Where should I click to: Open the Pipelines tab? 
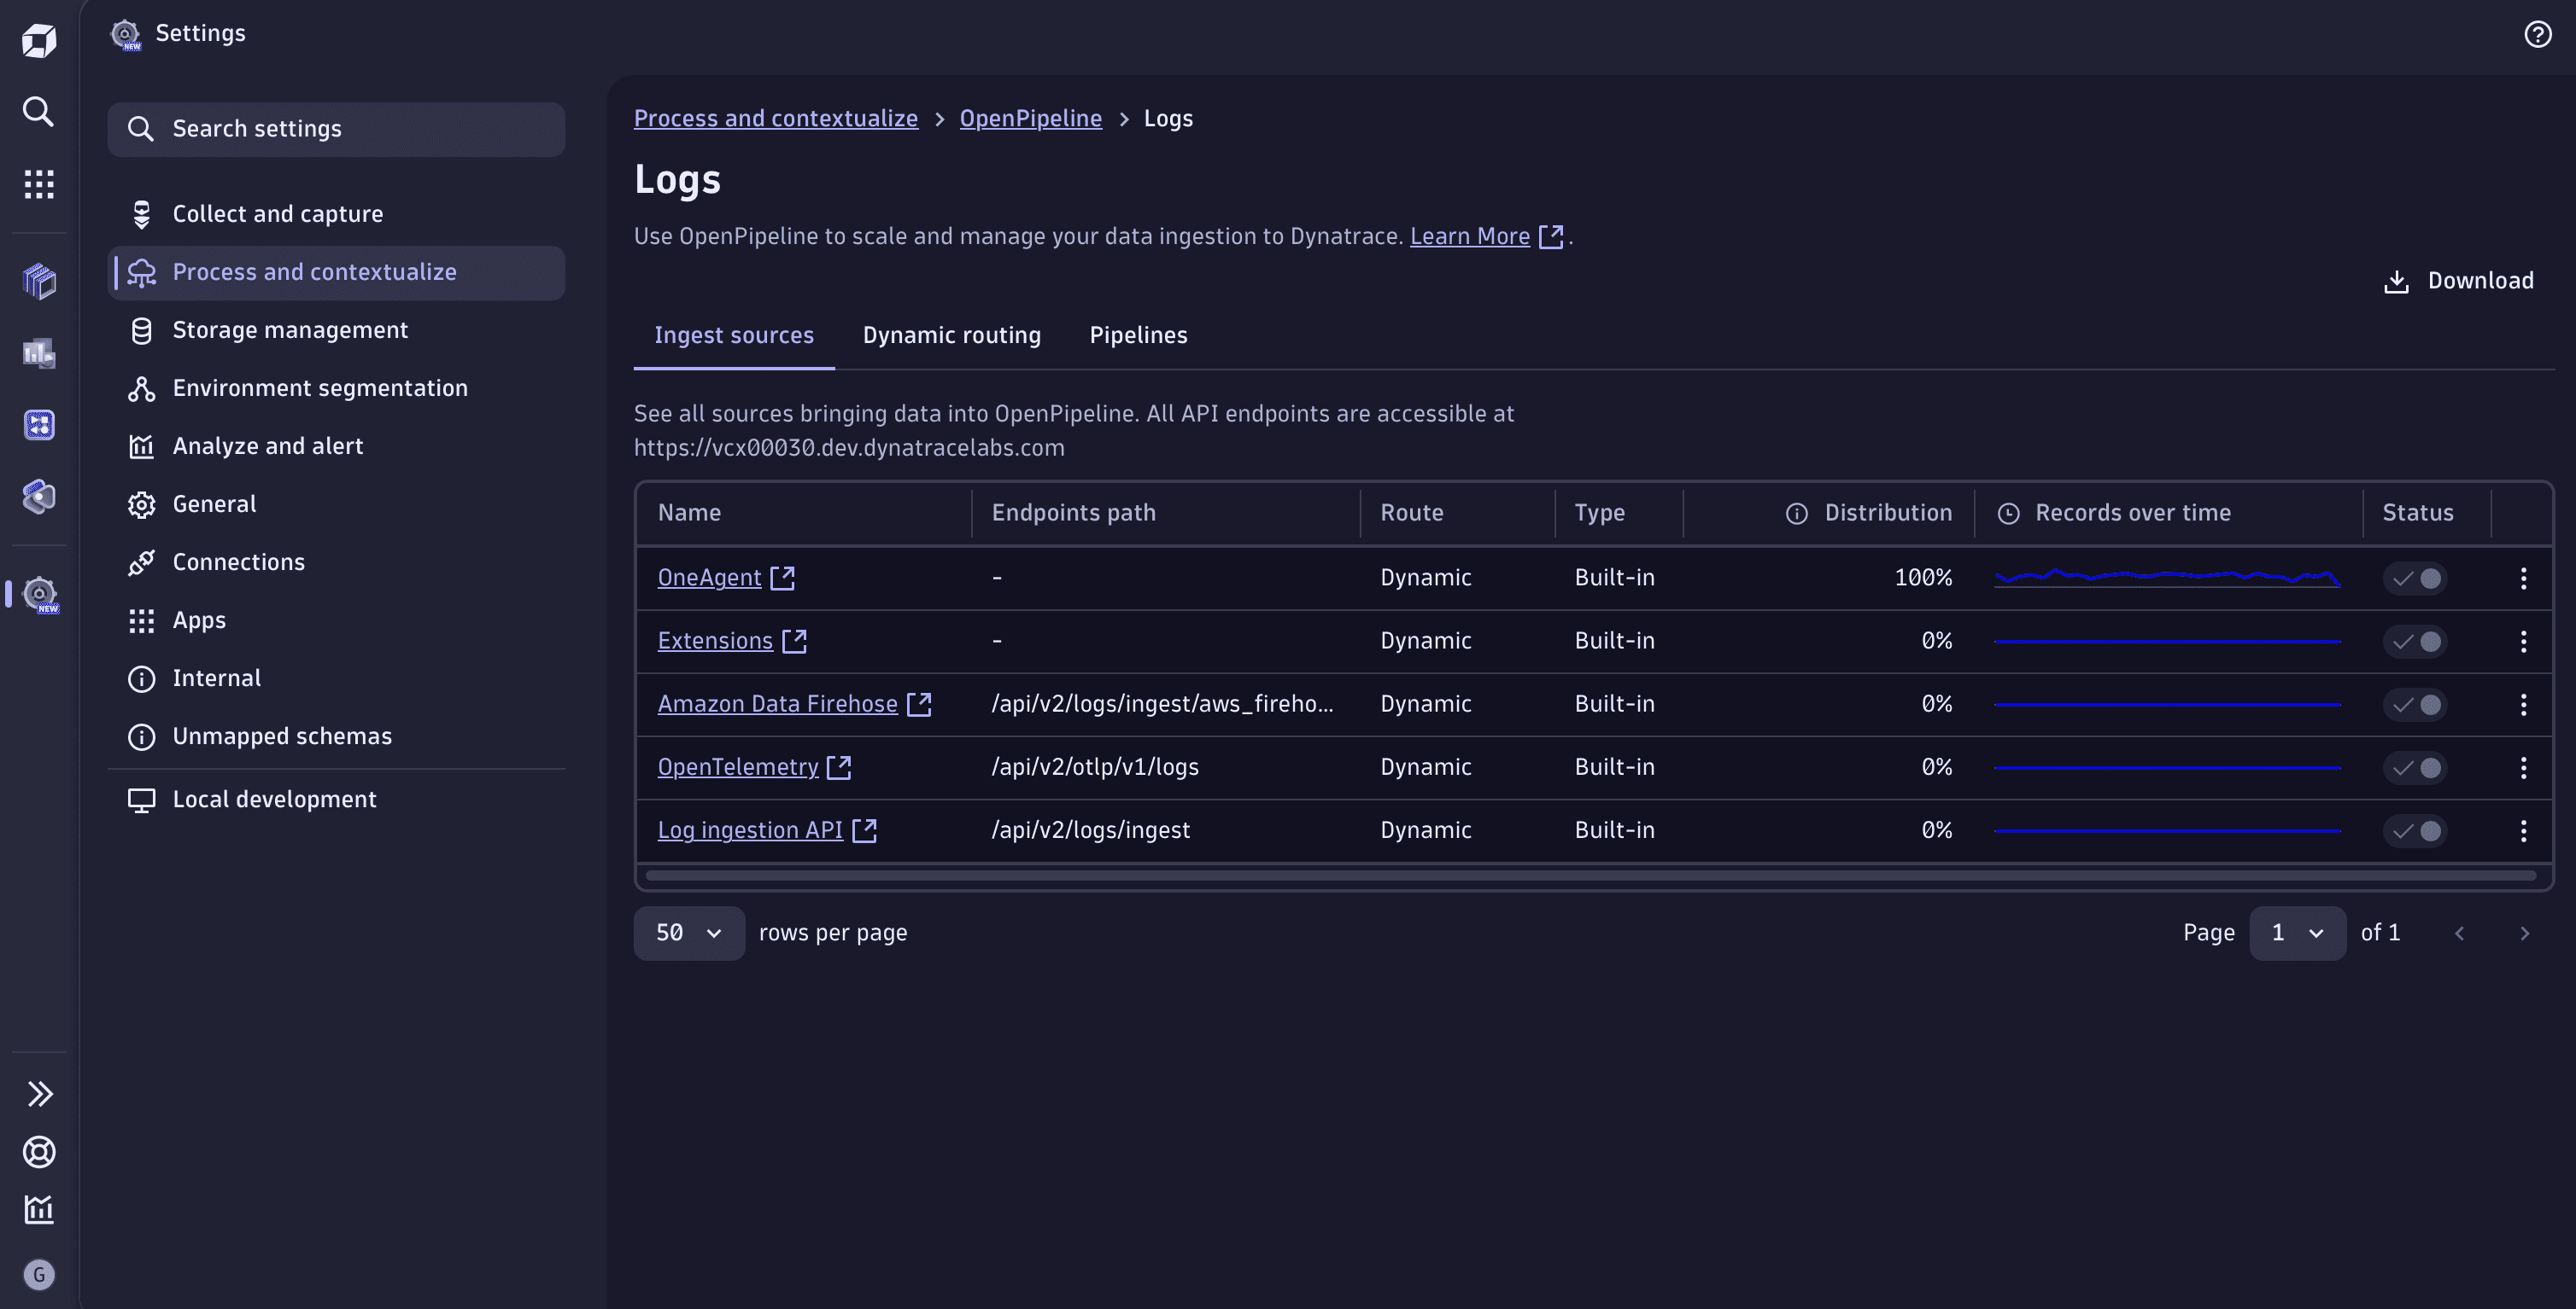1138,335
